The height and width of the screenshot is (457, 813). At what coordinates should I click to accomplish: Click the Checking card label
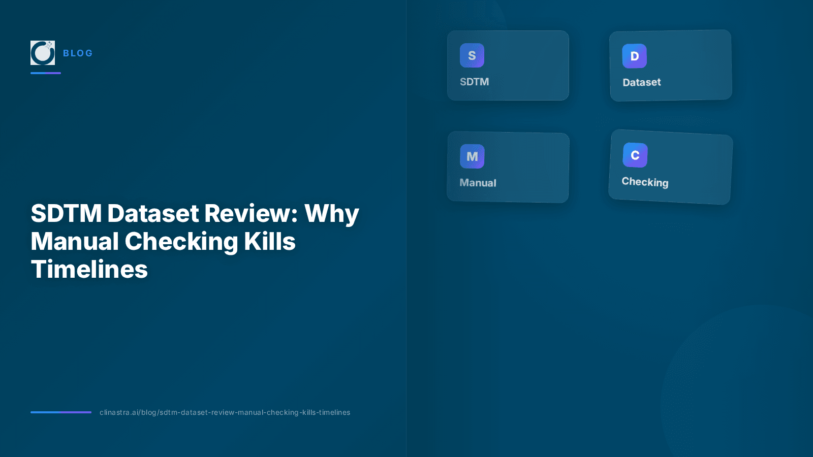click(x=645, y=182)
